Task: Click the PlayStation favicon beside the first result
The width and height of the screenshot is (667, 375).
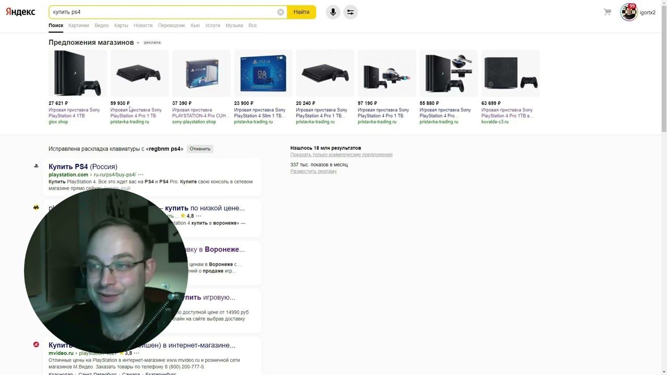Action: (36, 166)
